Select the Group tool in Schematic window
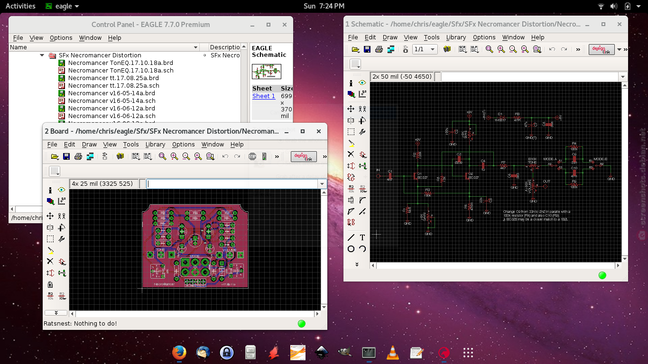Screen dimensions: 648x364 (x=351, y=132)
